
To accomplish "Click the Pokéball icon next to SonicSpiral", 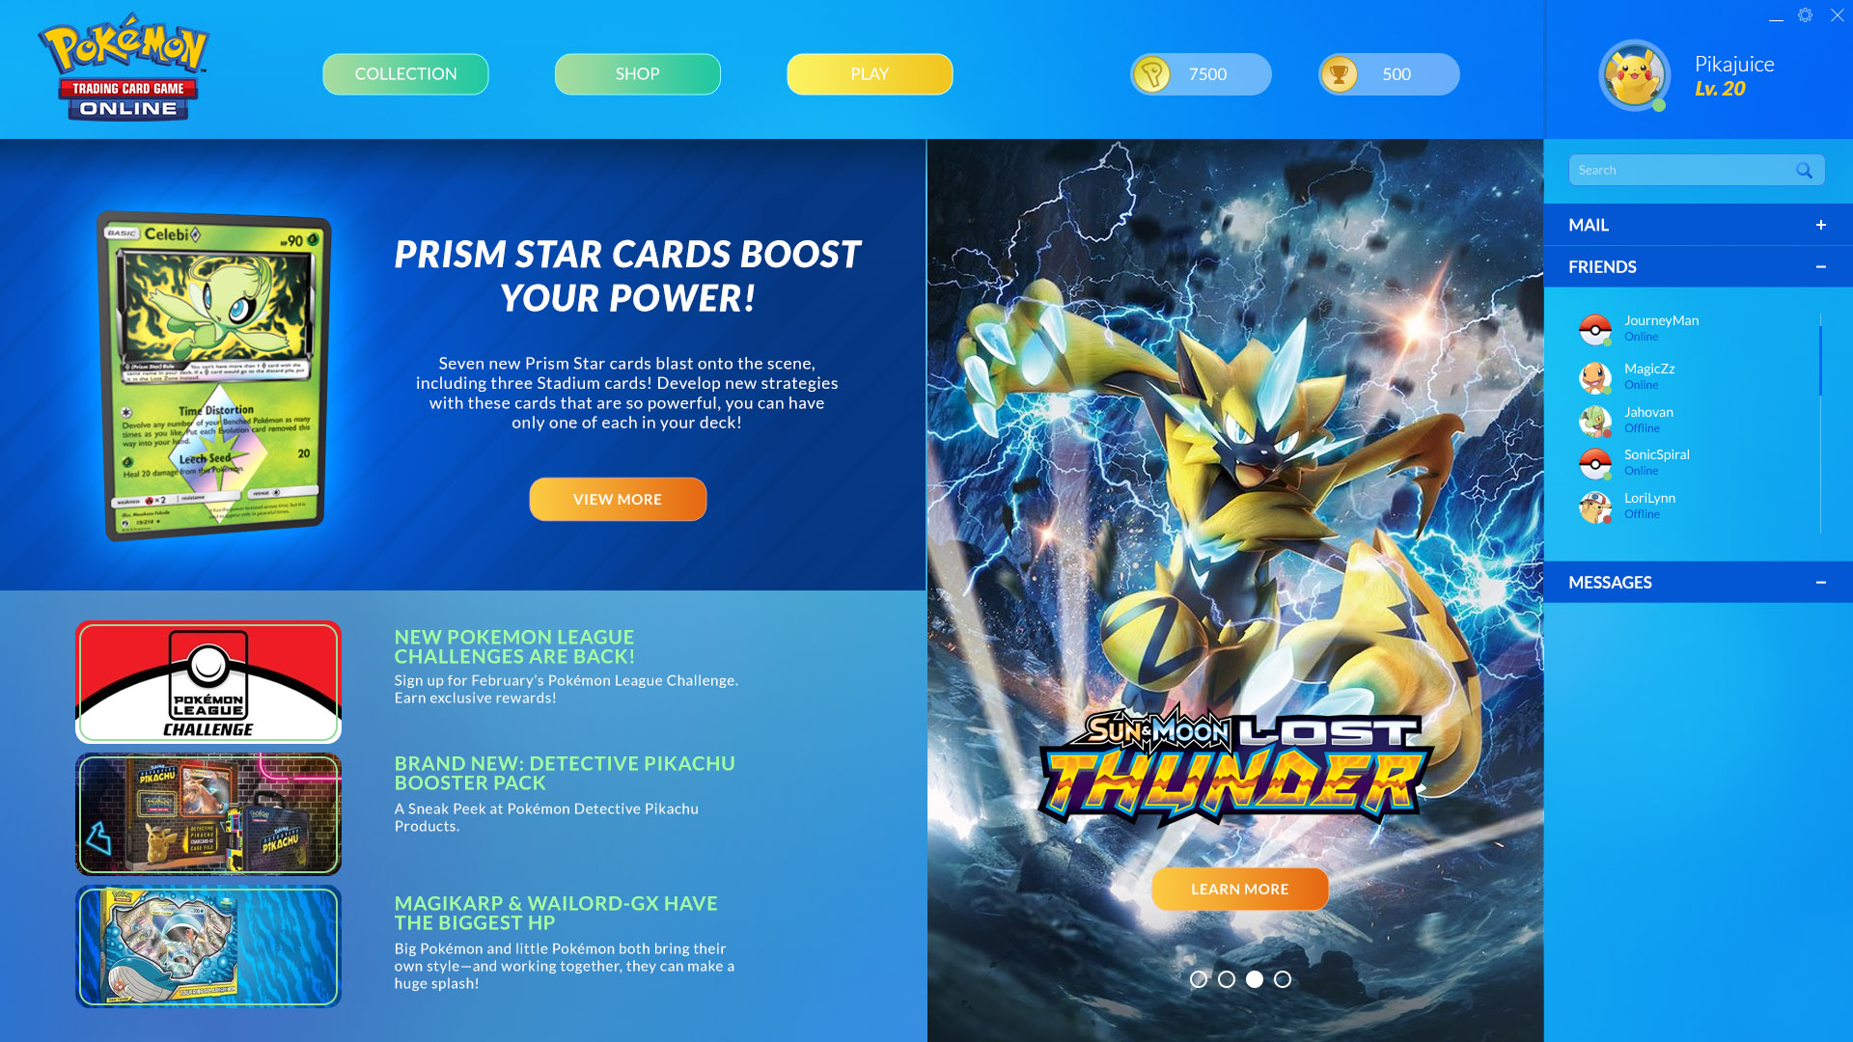I will point(1594,460).
